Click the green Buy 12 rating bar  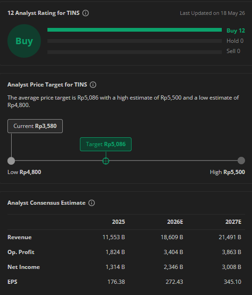pyautogui.click(x=134, y=30)
